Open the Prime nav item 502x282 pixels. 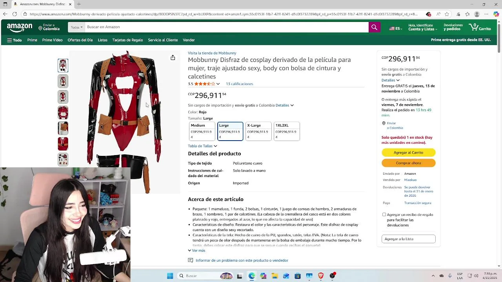point(32,40)
